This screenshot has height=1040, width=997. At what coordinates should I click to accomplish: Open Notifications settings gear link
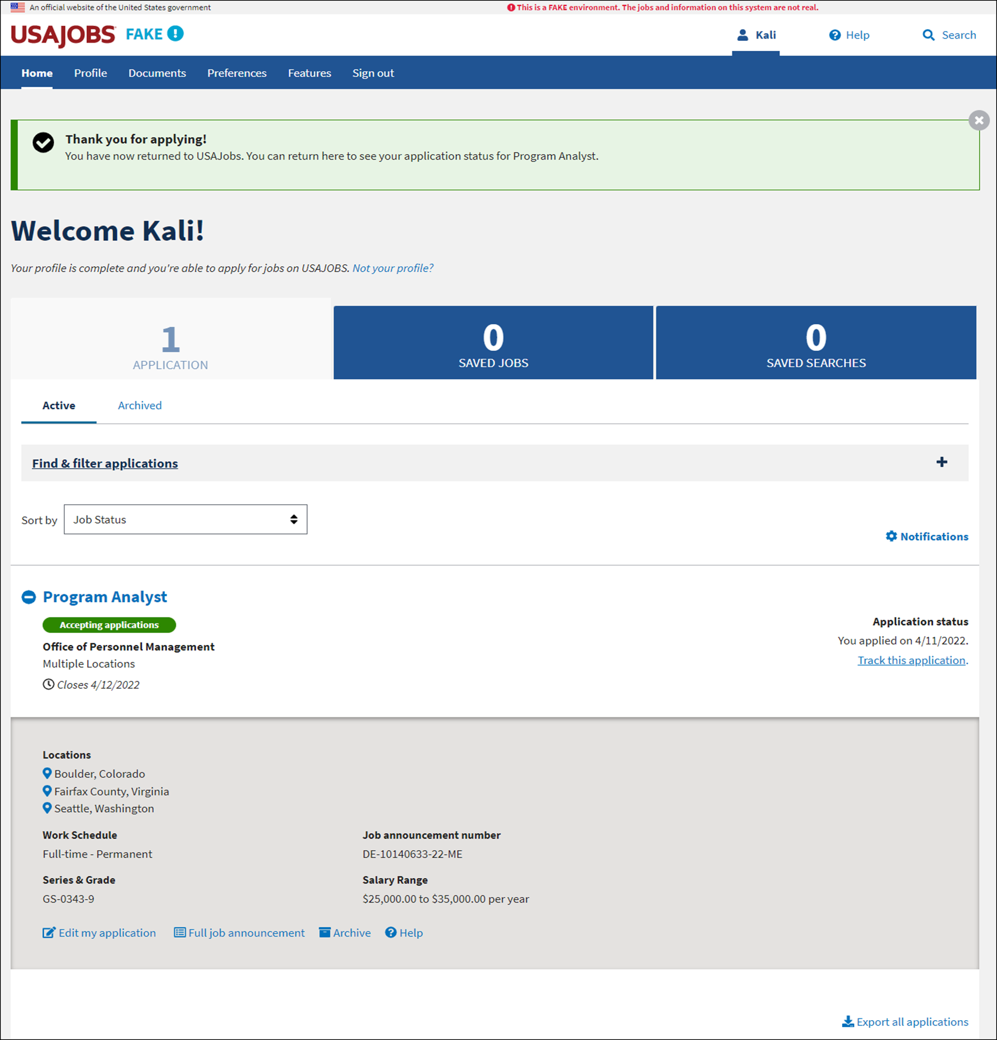[927, 536]
